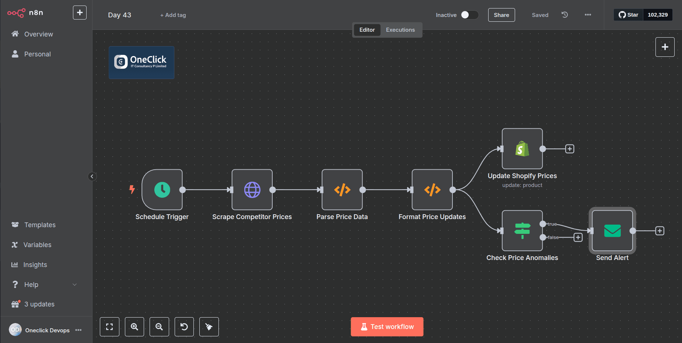Click the Scrape Competitor Prices label
This screenshot has width=682, height=343.
(x=252, y=217)
